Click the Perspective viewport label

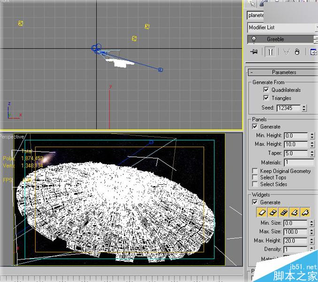point(11,137)
